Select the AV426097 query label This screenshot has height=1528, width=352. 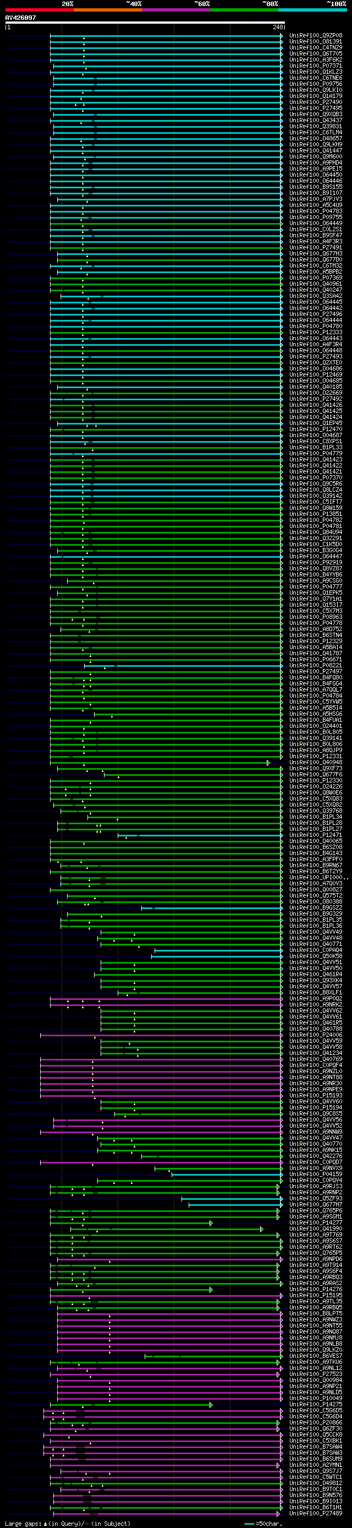coord(20,18)
